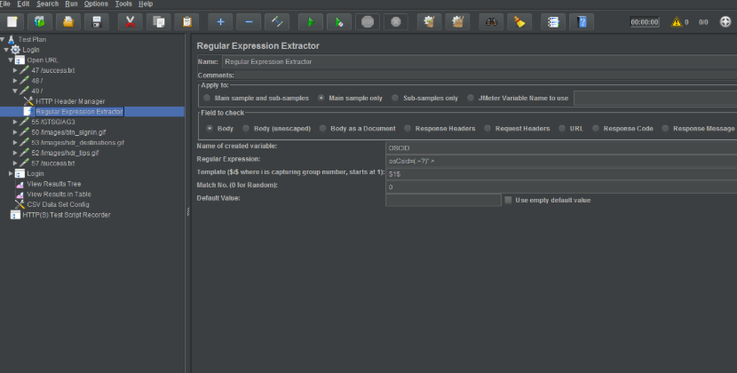Viewport: 737px width, 373px height.
Task: Select View Results Tree in tree
Action: 53,183
